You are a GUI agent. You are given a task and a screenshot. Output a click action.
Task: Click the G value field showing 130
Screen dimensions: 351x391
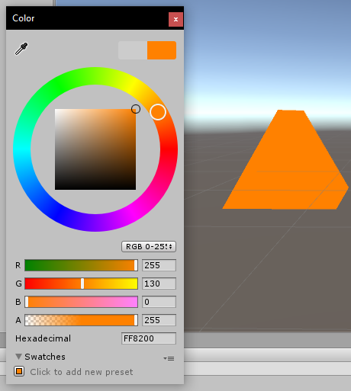point(159,284)
